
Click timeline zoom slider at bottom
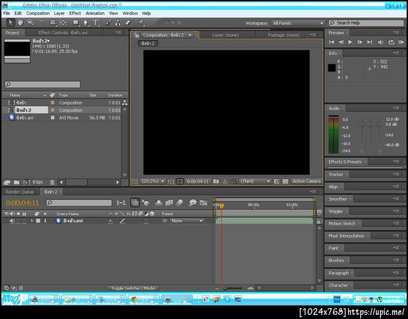(x=233, y=288)
